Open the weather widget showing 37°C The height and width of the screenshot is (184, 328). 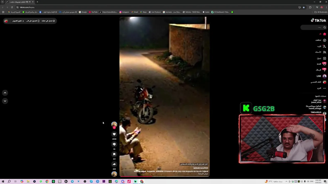tap(274, 181)
